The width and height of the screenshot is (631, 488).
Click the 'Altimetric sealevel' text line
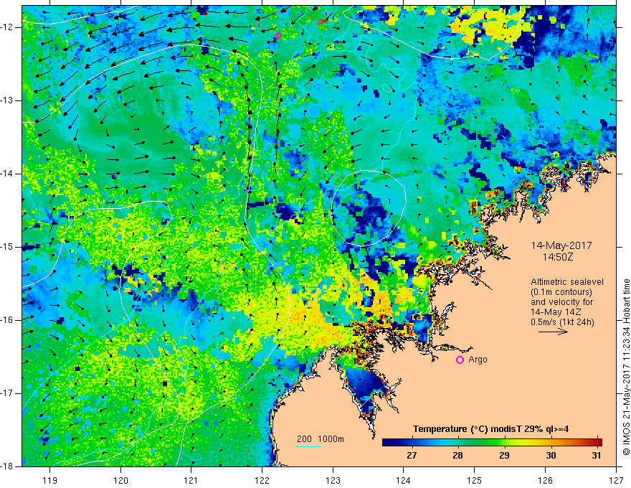pos(567,282)
